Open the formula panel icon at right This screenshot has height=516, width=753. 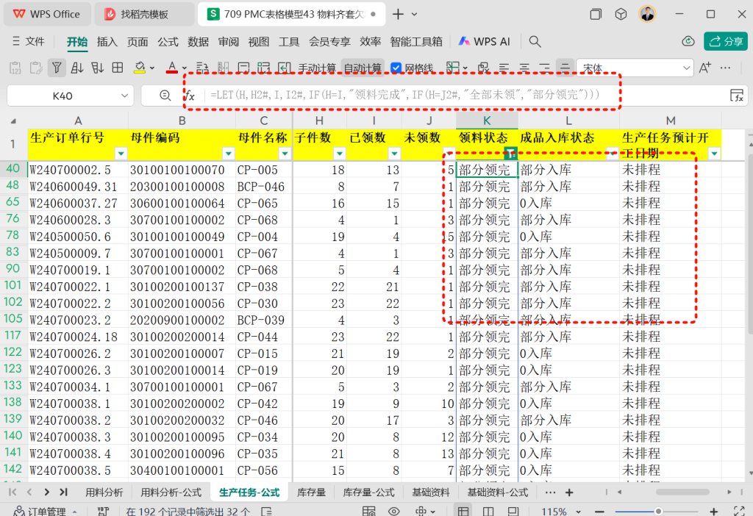pos(737,96)
